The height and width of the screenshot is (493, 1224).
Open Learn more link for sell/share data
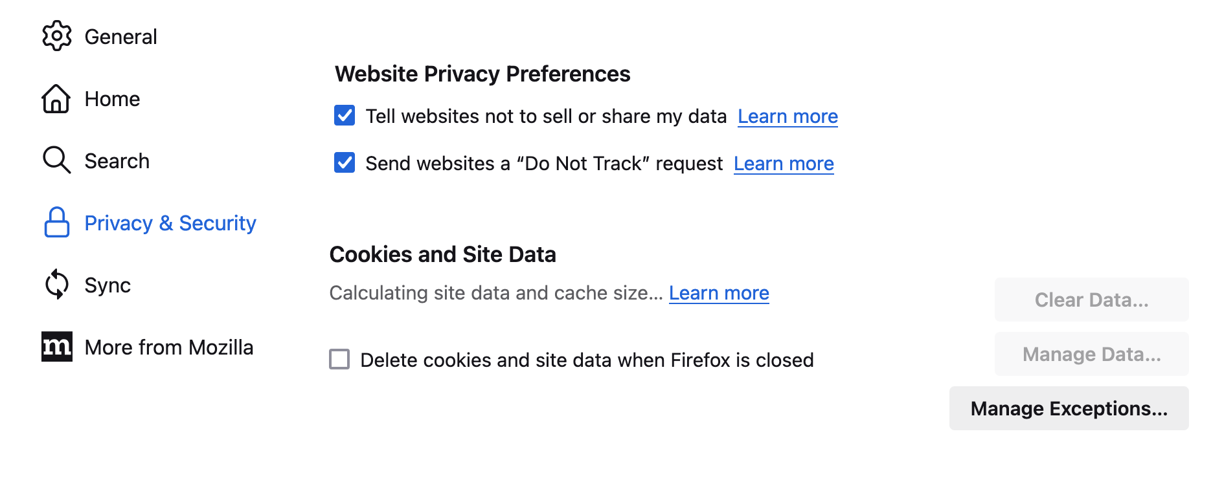(x=788, y=116)
